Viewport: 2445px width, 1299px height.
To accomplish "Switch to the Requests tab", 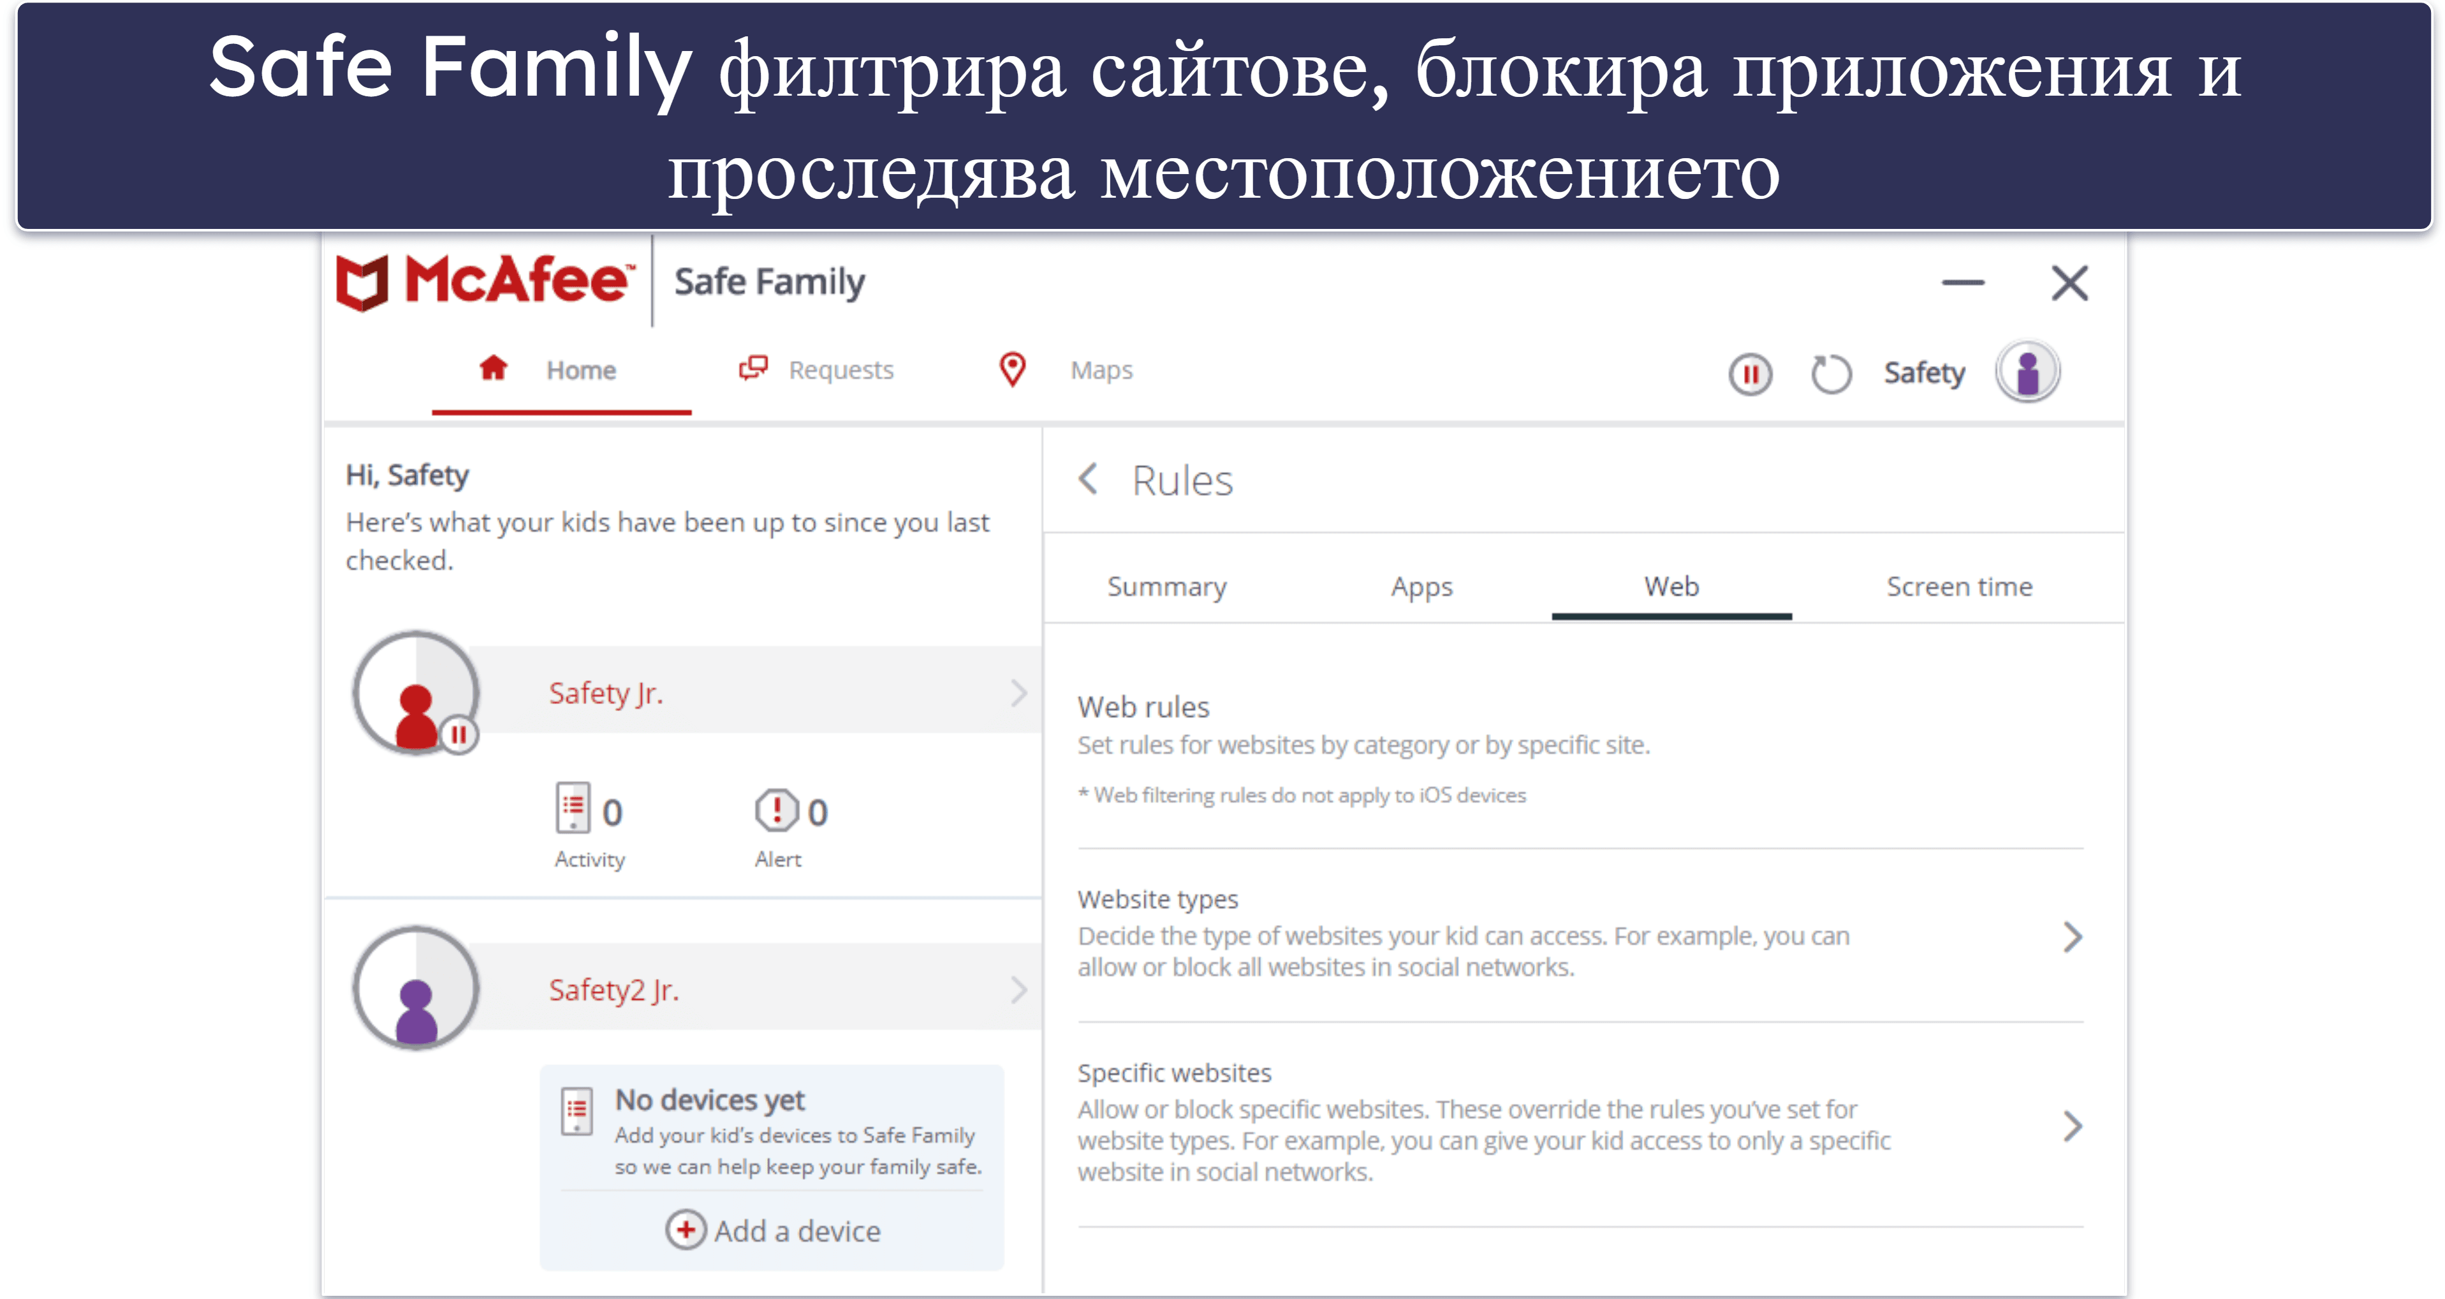I will point(817,370).
